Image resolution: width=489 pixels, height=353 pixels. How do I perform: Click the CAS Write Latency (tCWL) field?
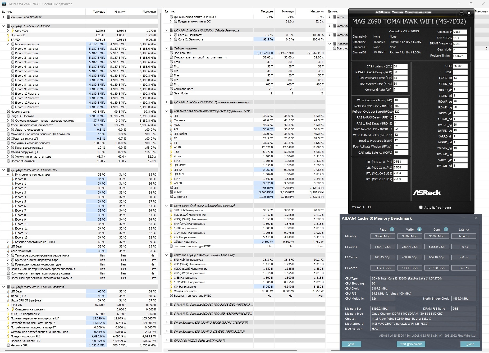click(401, 153)
